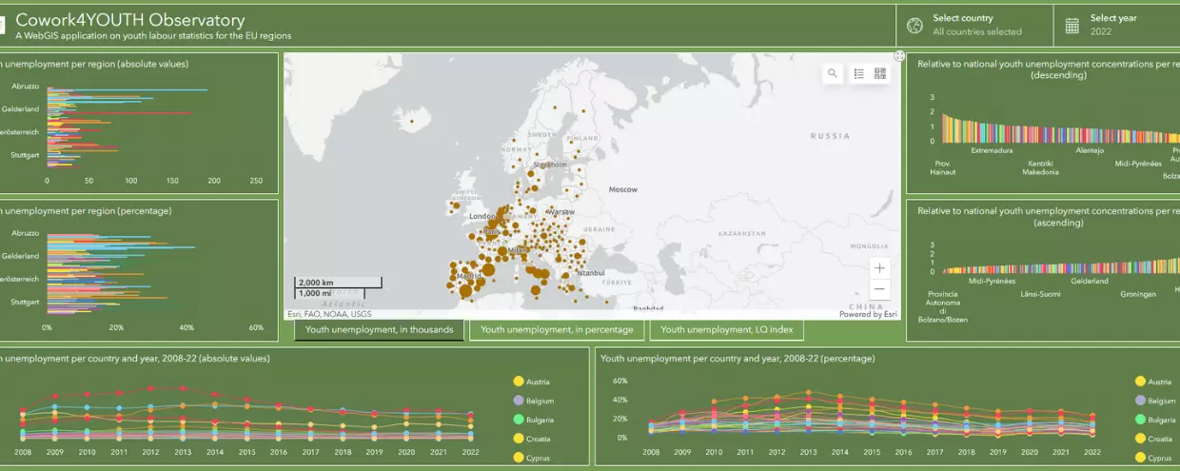
Task: Click the calendar icon beside Select year
Action: pos(1072,26)
